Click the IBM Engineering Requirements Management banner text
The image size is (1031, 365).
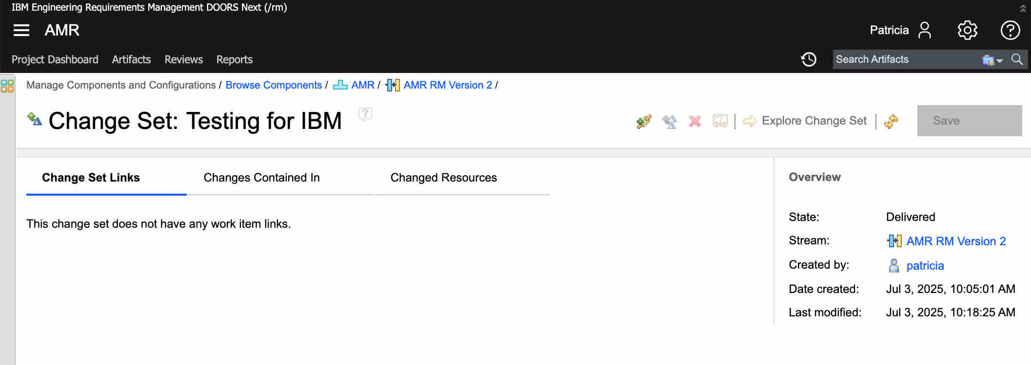tap(149, 7)
